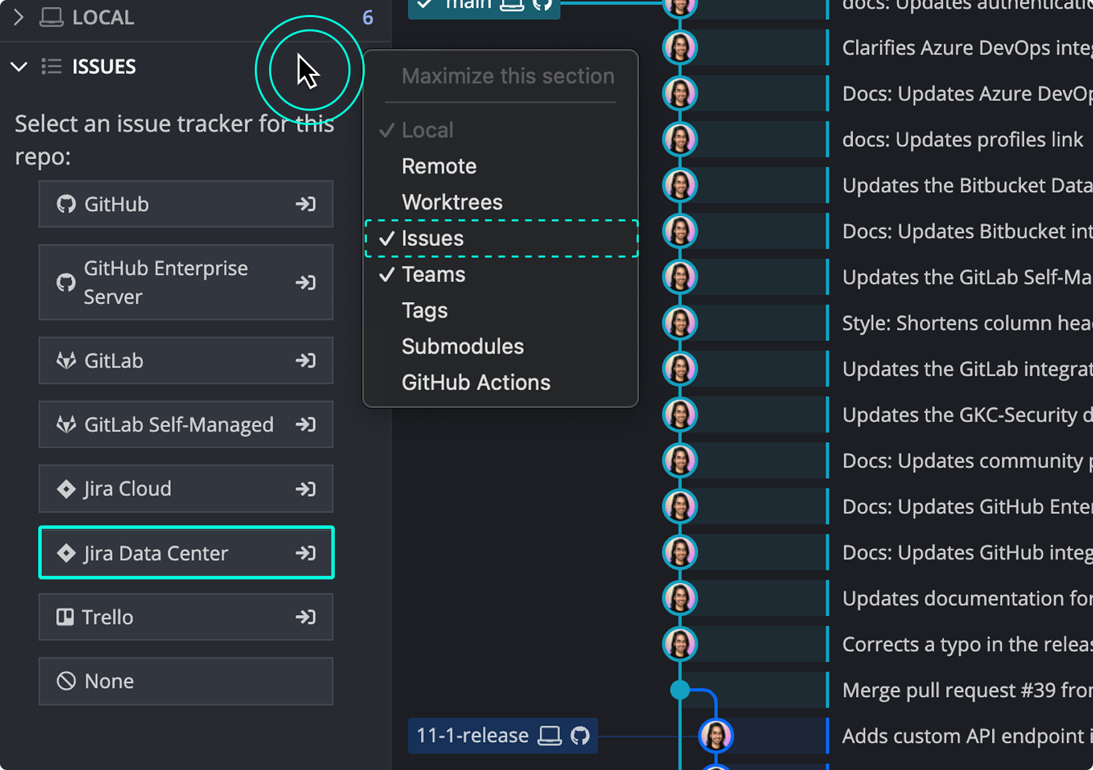Click the commit avatar next to Merge pull request #39

680,689
